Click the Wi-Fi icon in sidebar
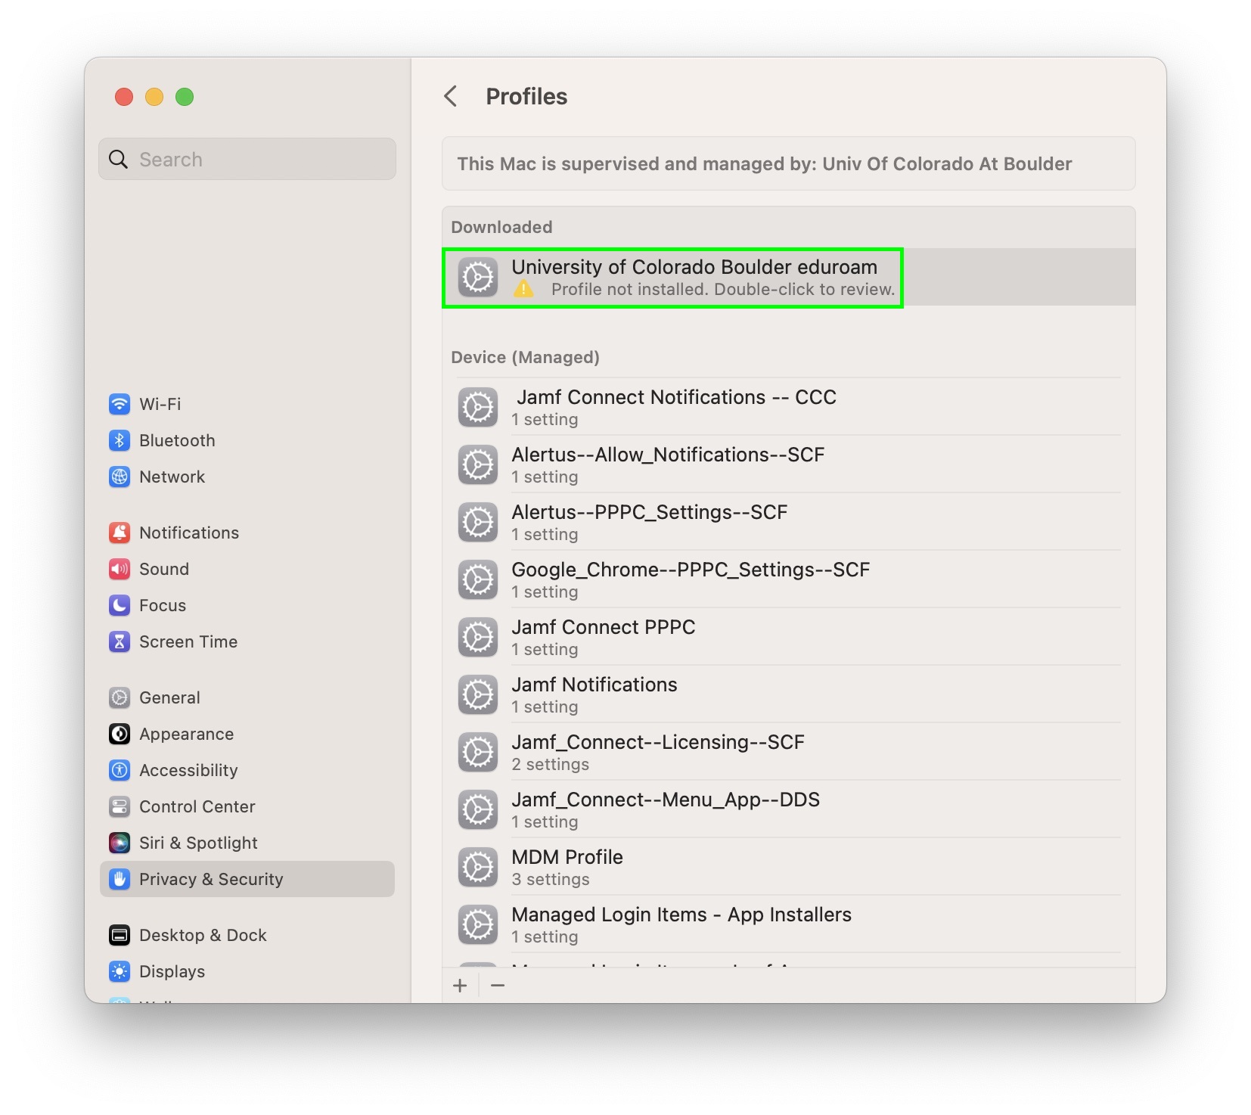Image resolution: width=1251 pixels, height=1115 pixels. [120, 404]
